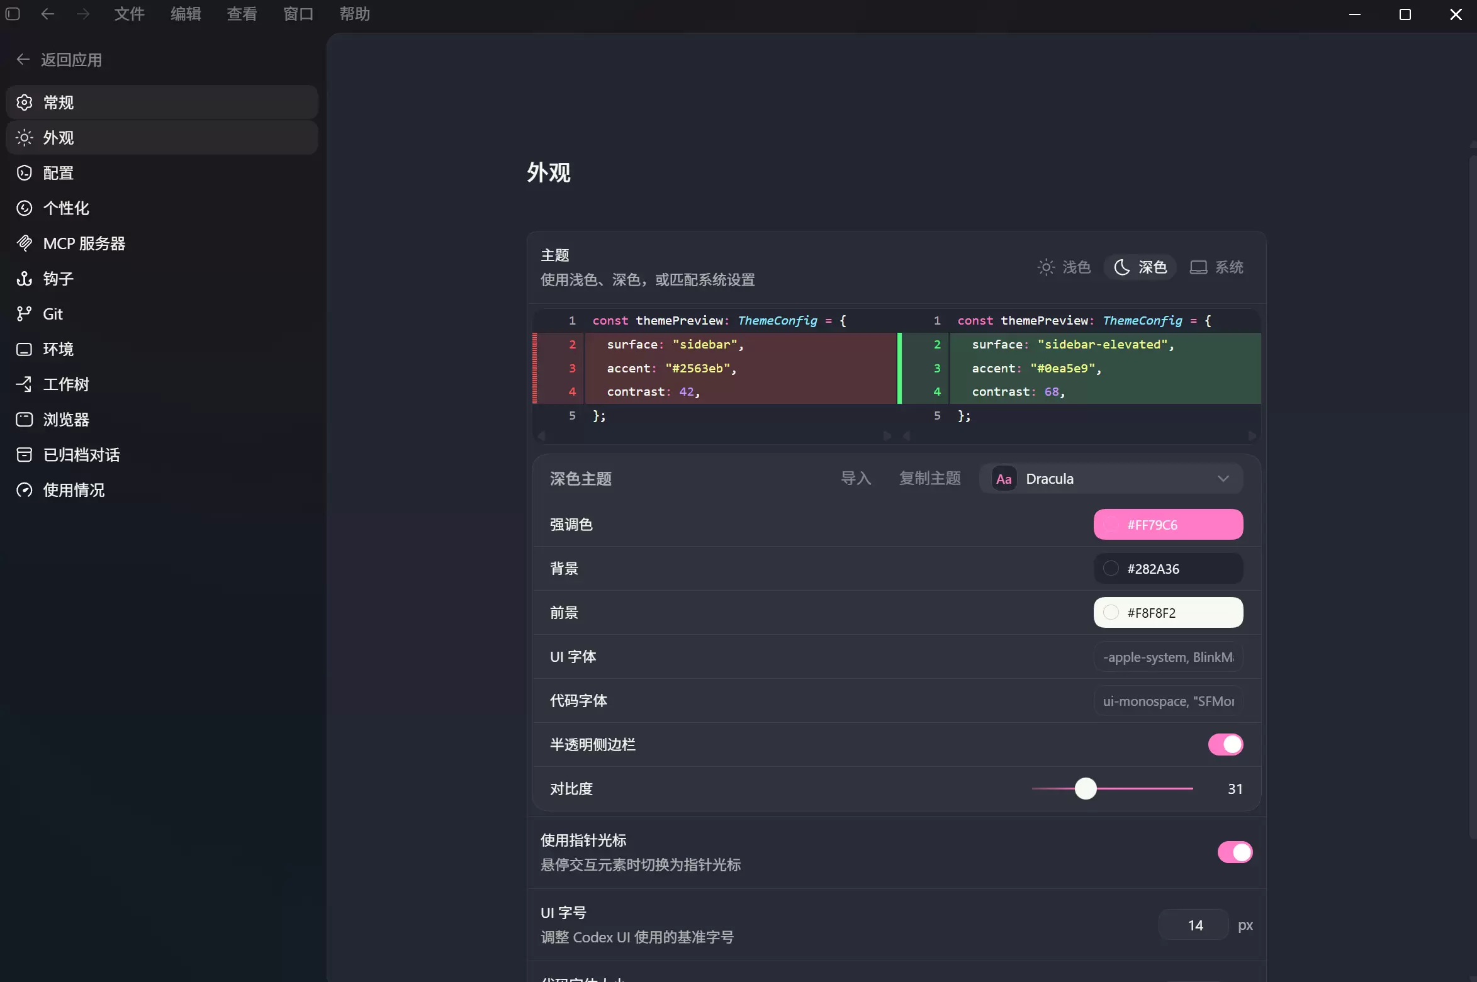Click the sun icon next to 浅色

[1046, 267]
